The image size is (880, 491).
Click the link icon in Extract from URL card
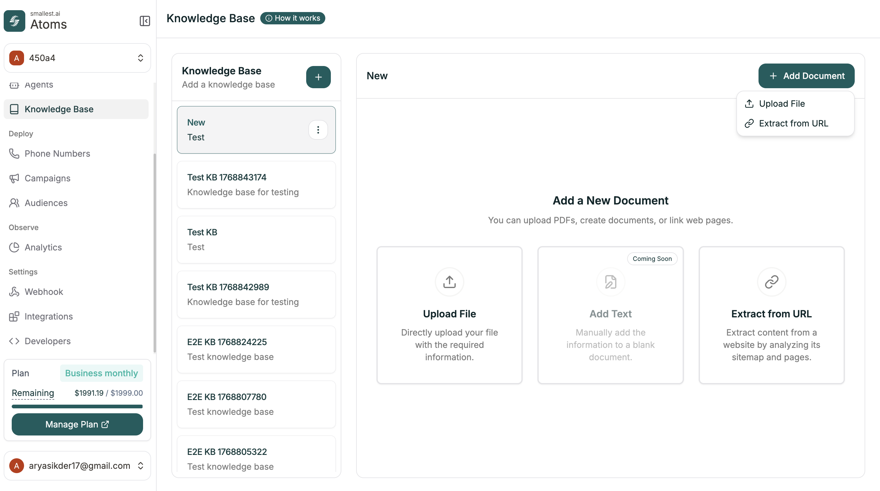click(x=771, y=282)
